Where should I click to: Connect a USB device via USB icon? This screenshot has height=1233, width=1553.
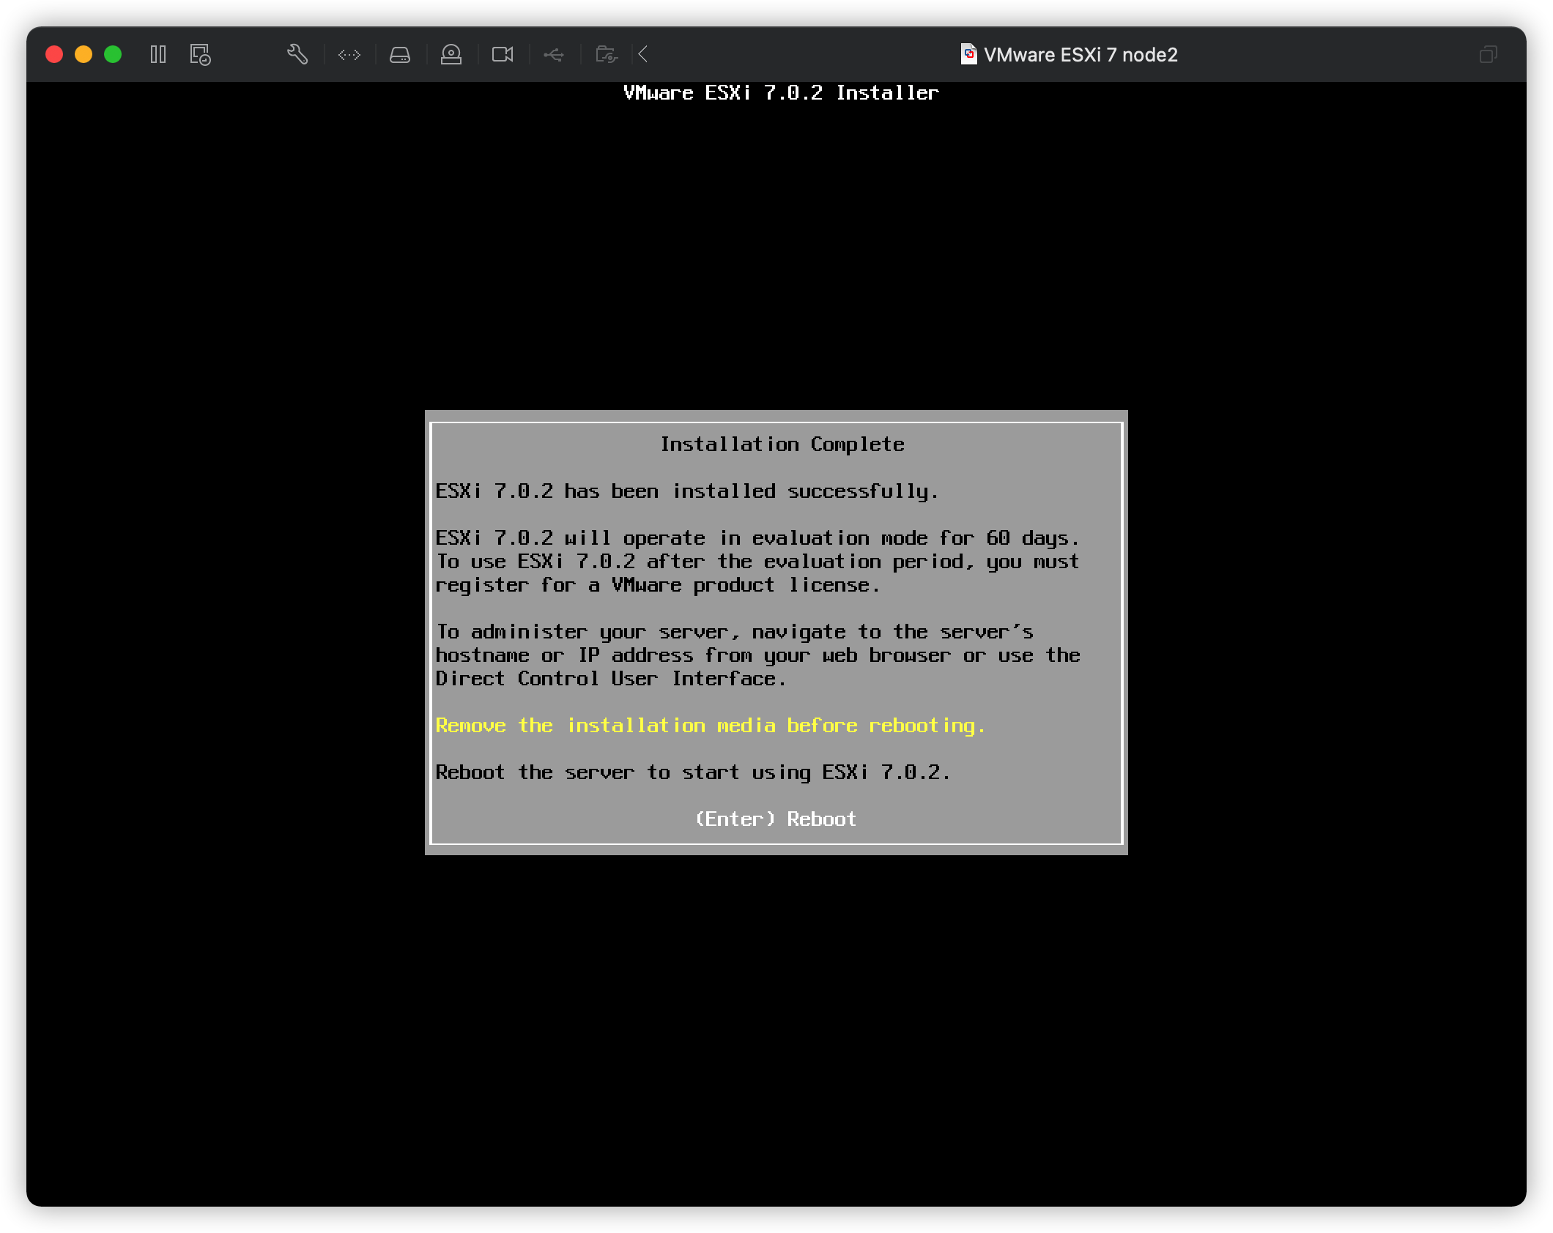[554, 54]
